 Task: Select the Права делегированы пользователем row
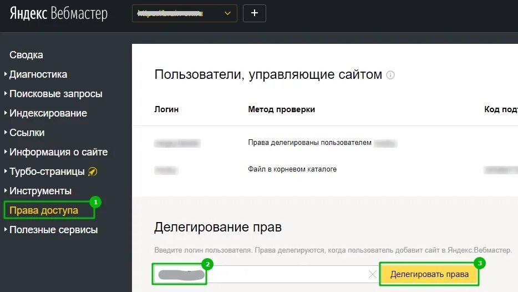click(x=325, y=143)
